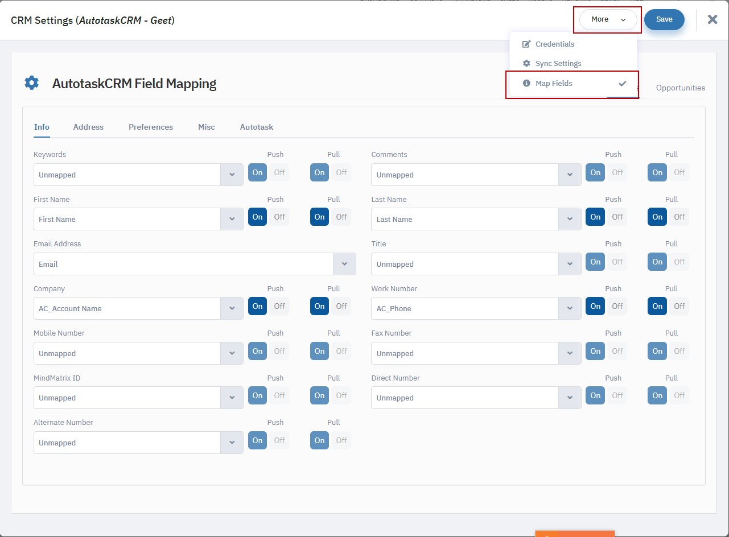Expand the Keywords mapping dropdown

[232, 175]
